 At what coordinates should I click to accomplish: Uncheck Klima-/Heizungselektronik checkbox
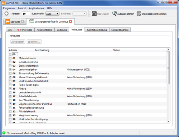point(10,77)
